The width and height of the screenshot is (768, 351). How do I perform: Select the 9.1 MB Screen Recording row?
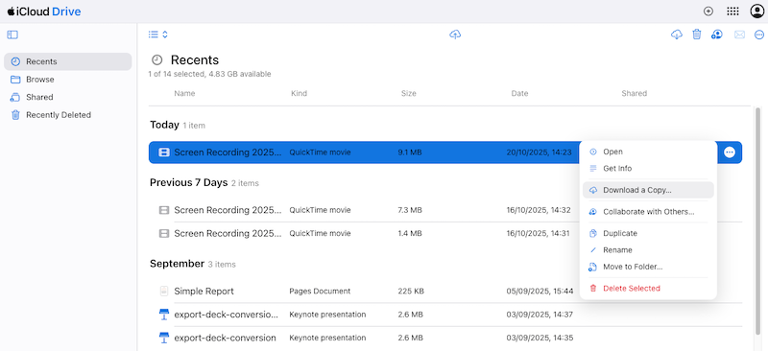445,152
